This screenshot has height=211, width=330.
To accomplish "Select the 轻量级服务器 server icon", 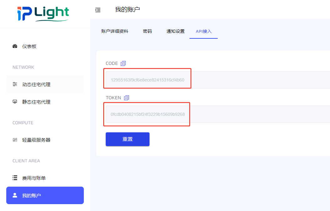I will [15, 140].
